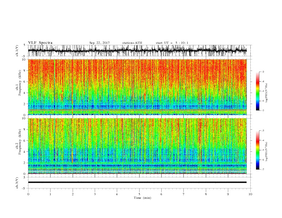Click inside the ch.1 spectrogram panel

[x=137, y=87]
